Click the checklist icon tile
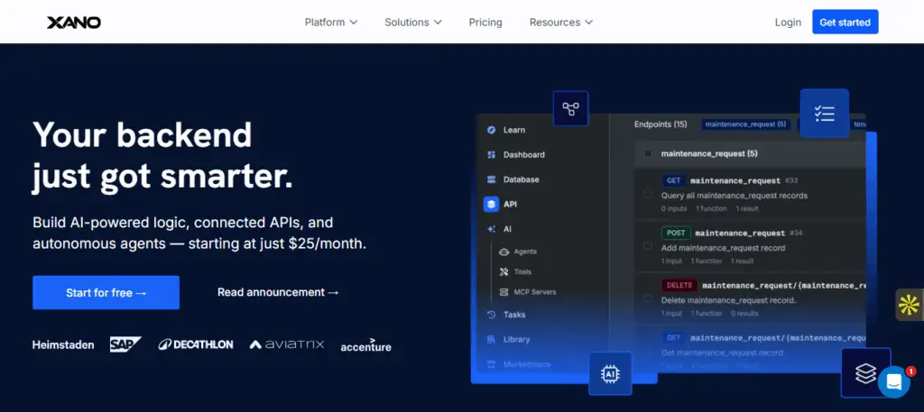The height and width of the screenshot is (412, 924). [x=823, y=114]
